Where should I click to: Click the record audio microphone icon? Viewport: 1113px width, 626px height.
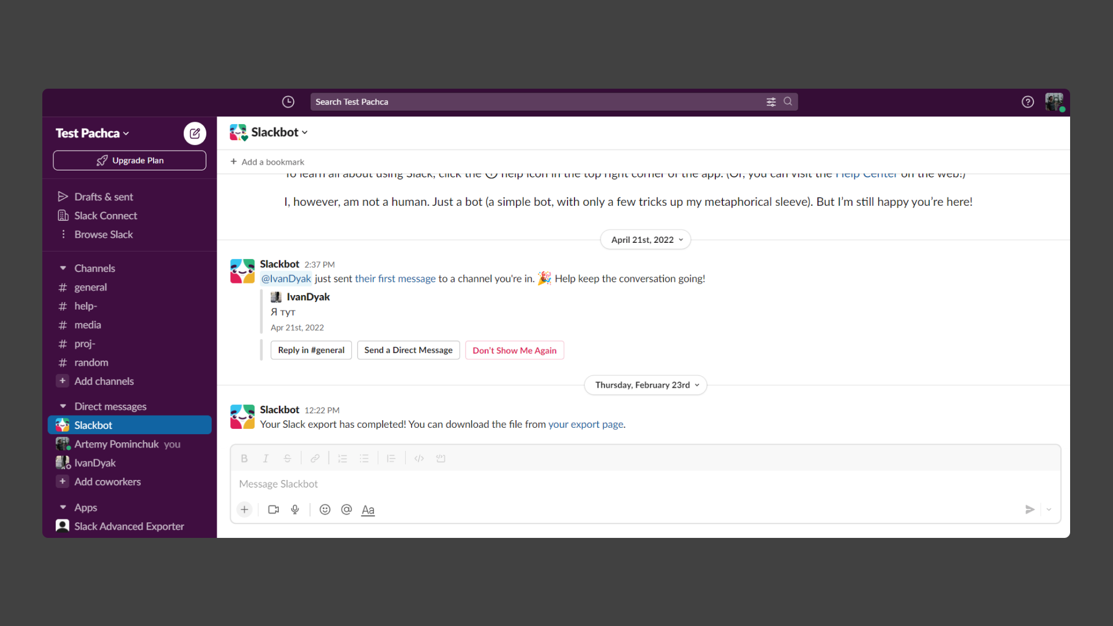tap(295, 509)
